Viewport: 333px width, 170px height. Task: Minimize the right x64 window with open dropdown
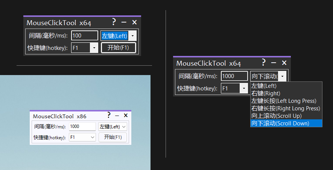(x=274, y=63)
